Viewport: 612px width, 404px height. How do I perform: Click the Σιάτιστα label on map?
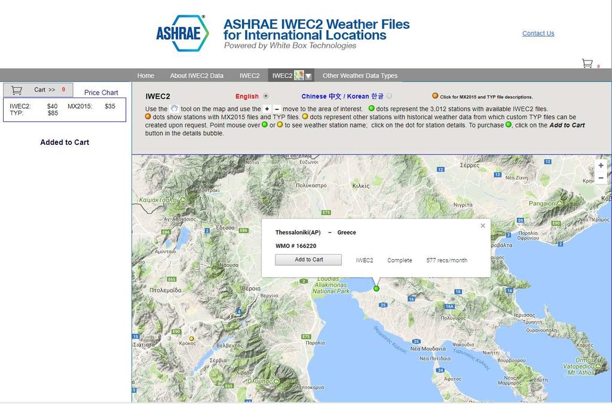(143, 345)
